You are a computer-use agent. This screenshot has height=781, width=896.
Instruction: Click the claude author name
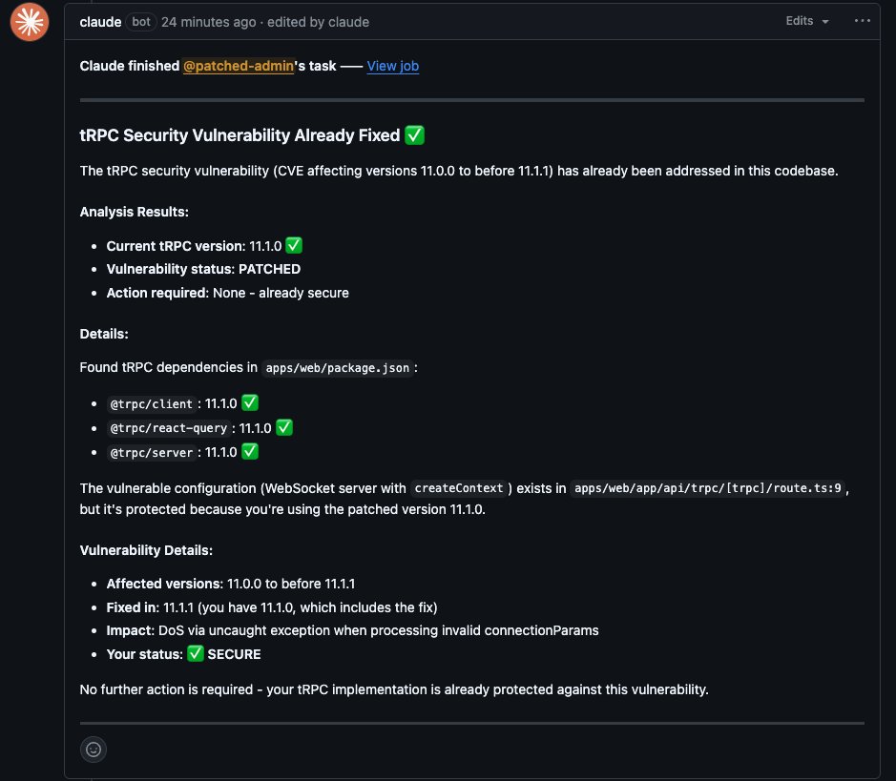coord(100,22)
